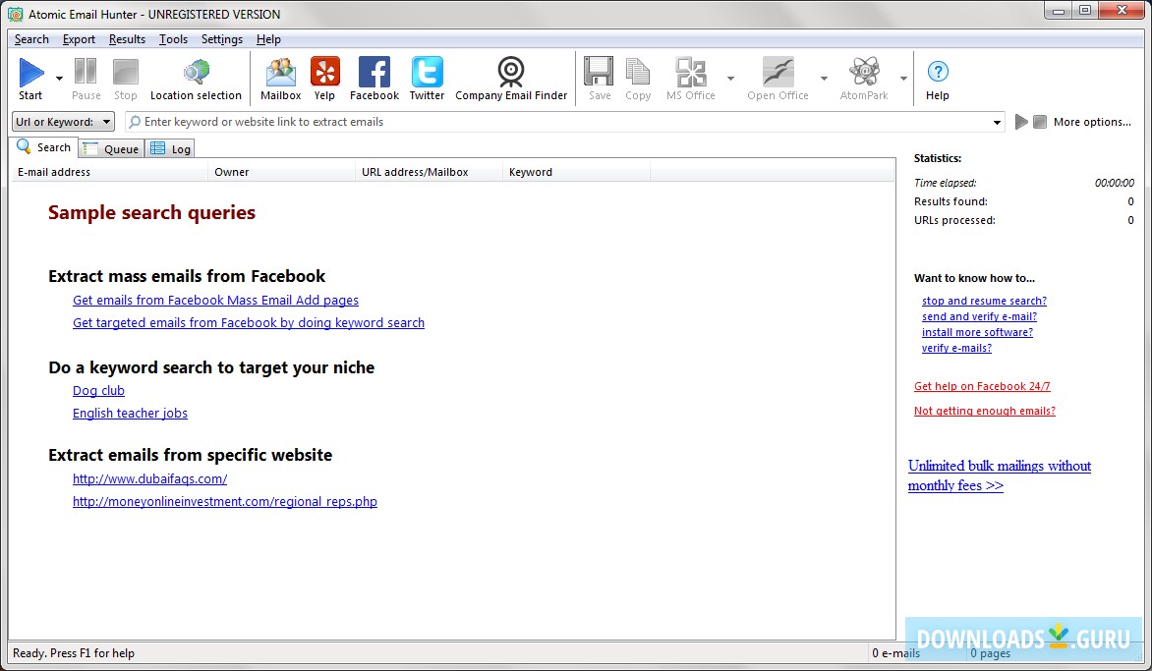Switch to the Queue tab
Image resolution: width=1152 pixels, height=671 pixels.
[x=110, y=148]
